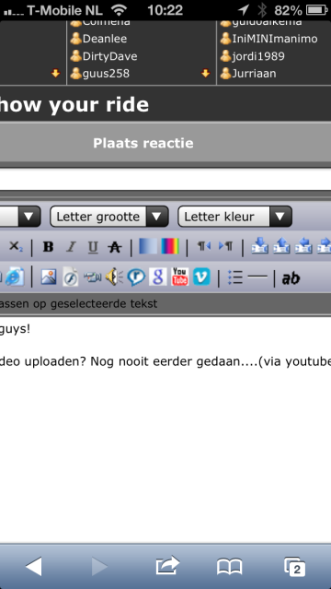This screenshot has height=589, width=331.
Task: Apply strikethrough formatting
Action: pos(114,247)
